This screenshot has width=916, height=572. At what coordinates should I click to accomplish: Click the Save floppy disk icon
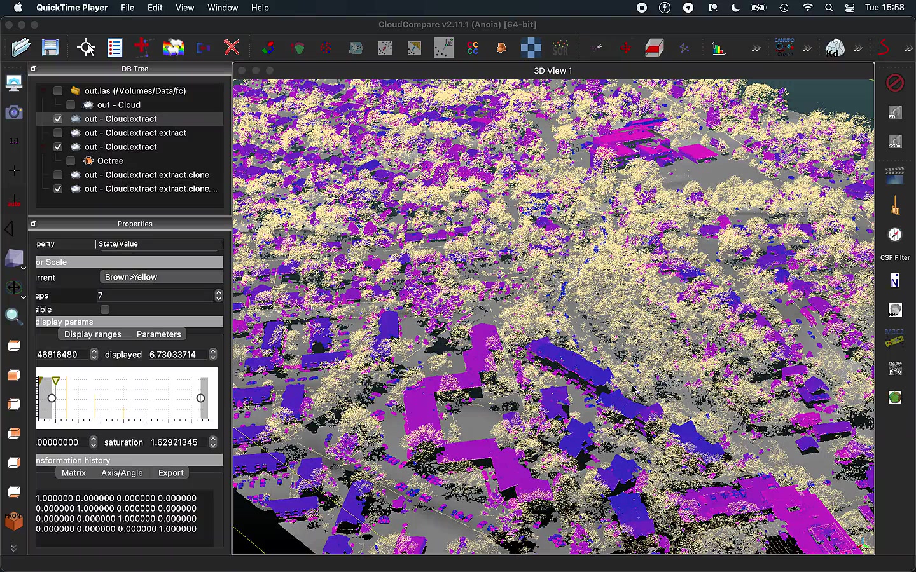(x=50, y=48)
